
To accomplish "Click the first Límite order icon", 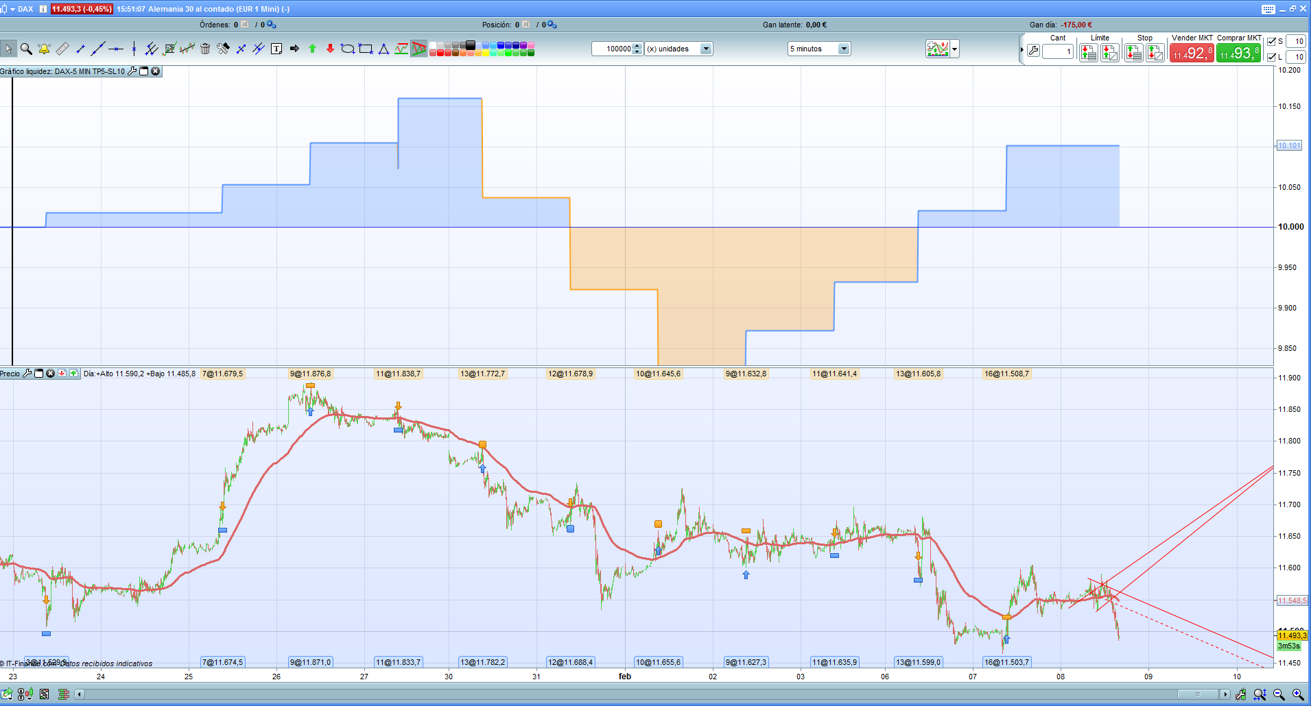I will tap(1088, 53).
